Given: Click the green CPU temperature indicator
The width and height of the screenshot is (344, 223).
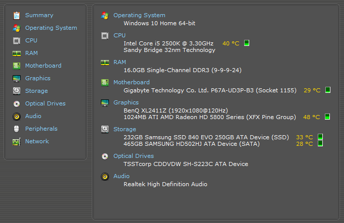Looking at the screenshot, I should pos(247,43).
